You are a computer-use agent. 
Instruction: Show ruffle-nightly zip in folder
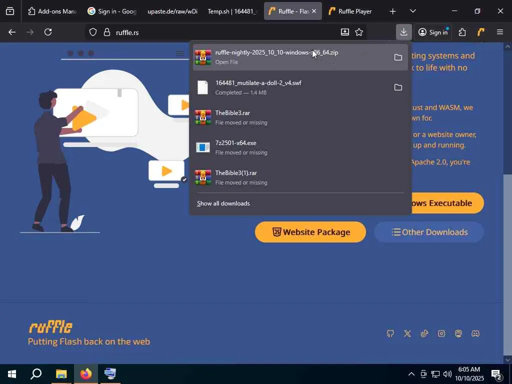coord(398,57)
